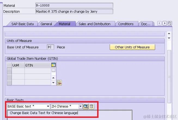Click the Units of Measure group title

19,41
